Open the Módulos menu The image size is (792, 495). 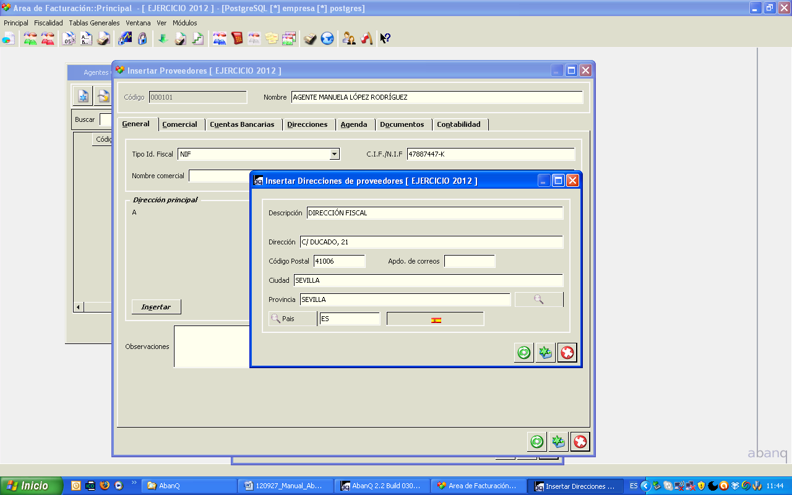185,23
